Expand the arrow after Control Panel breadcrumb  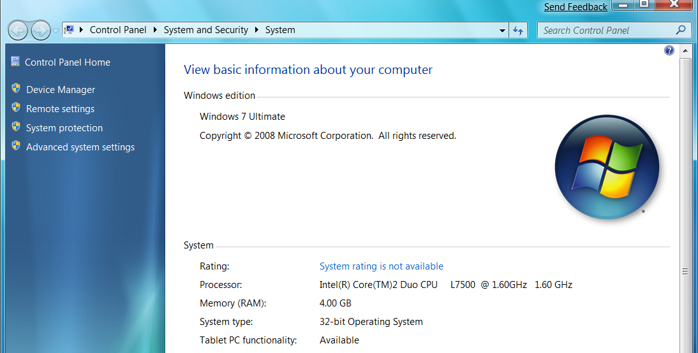tap(155, 30)
